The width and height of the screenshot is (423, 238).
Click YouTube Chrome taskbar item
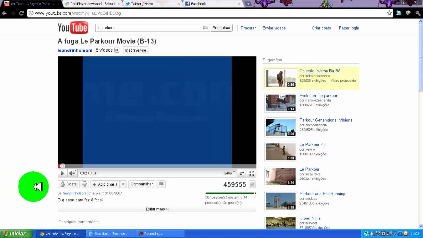pos(60,234)
